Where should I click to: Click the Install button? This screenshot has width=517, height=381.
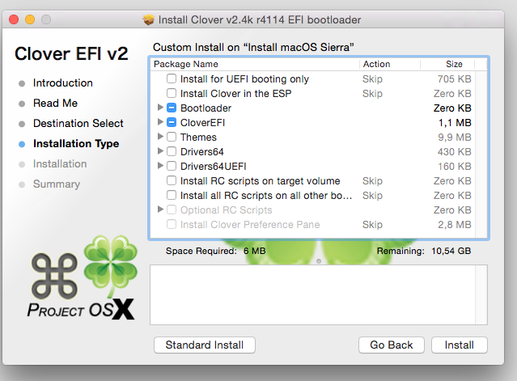pos(460,345)
